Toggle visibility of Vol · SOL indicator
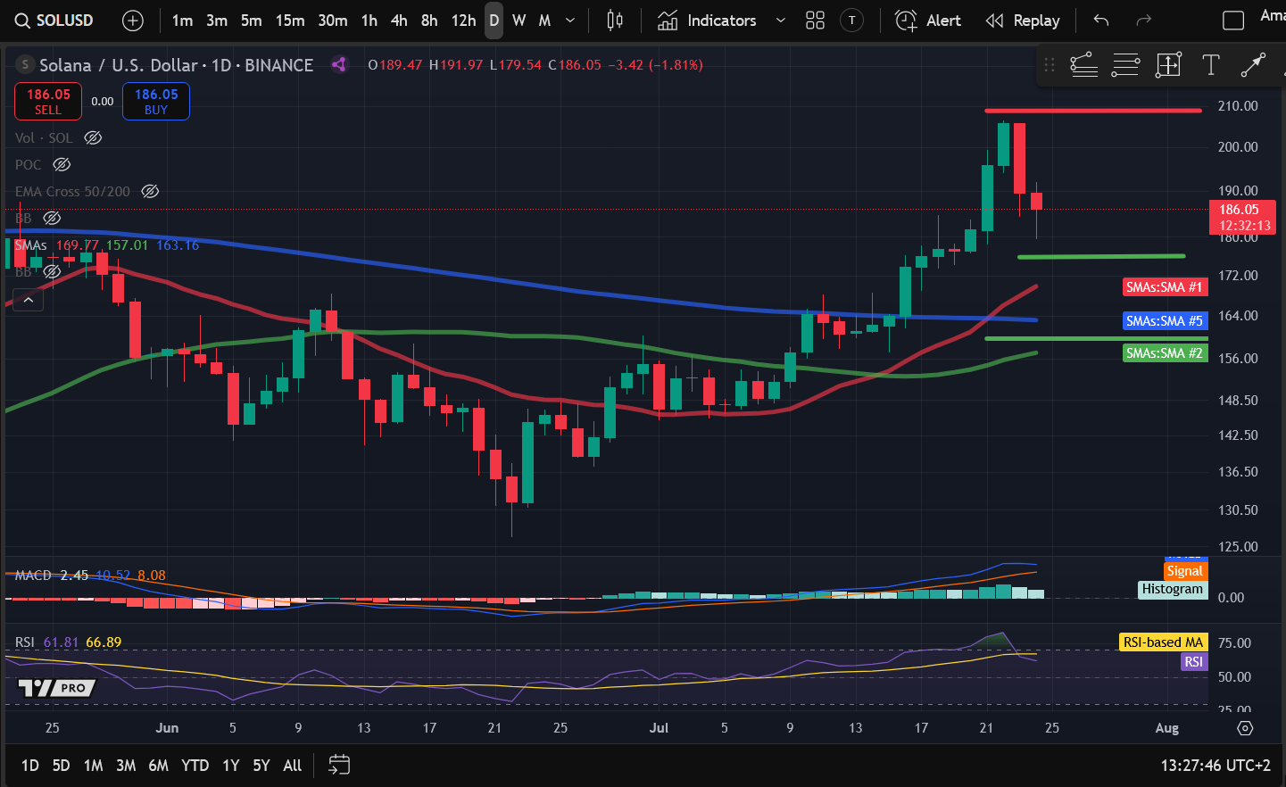Screen dimensions: 1286x787 coord(93,137)
